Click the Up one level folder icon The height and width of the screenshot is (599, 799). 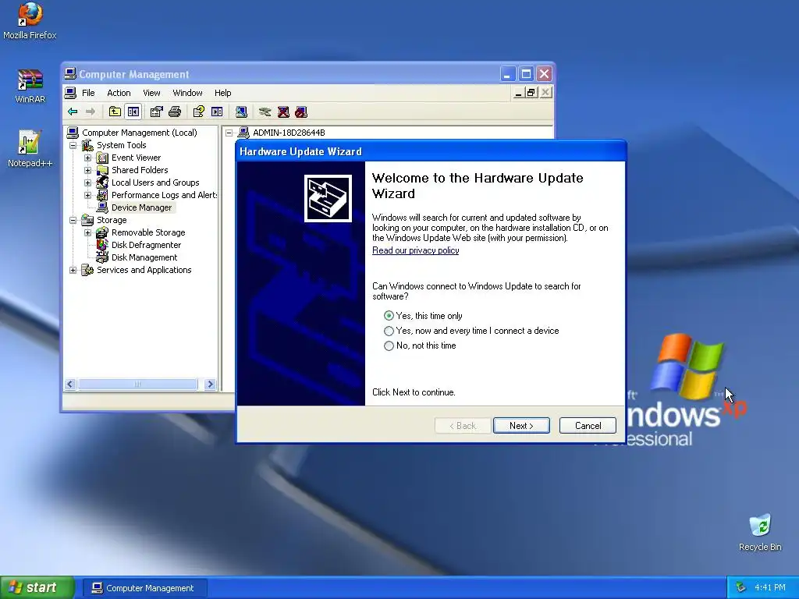tap(115, 112)
